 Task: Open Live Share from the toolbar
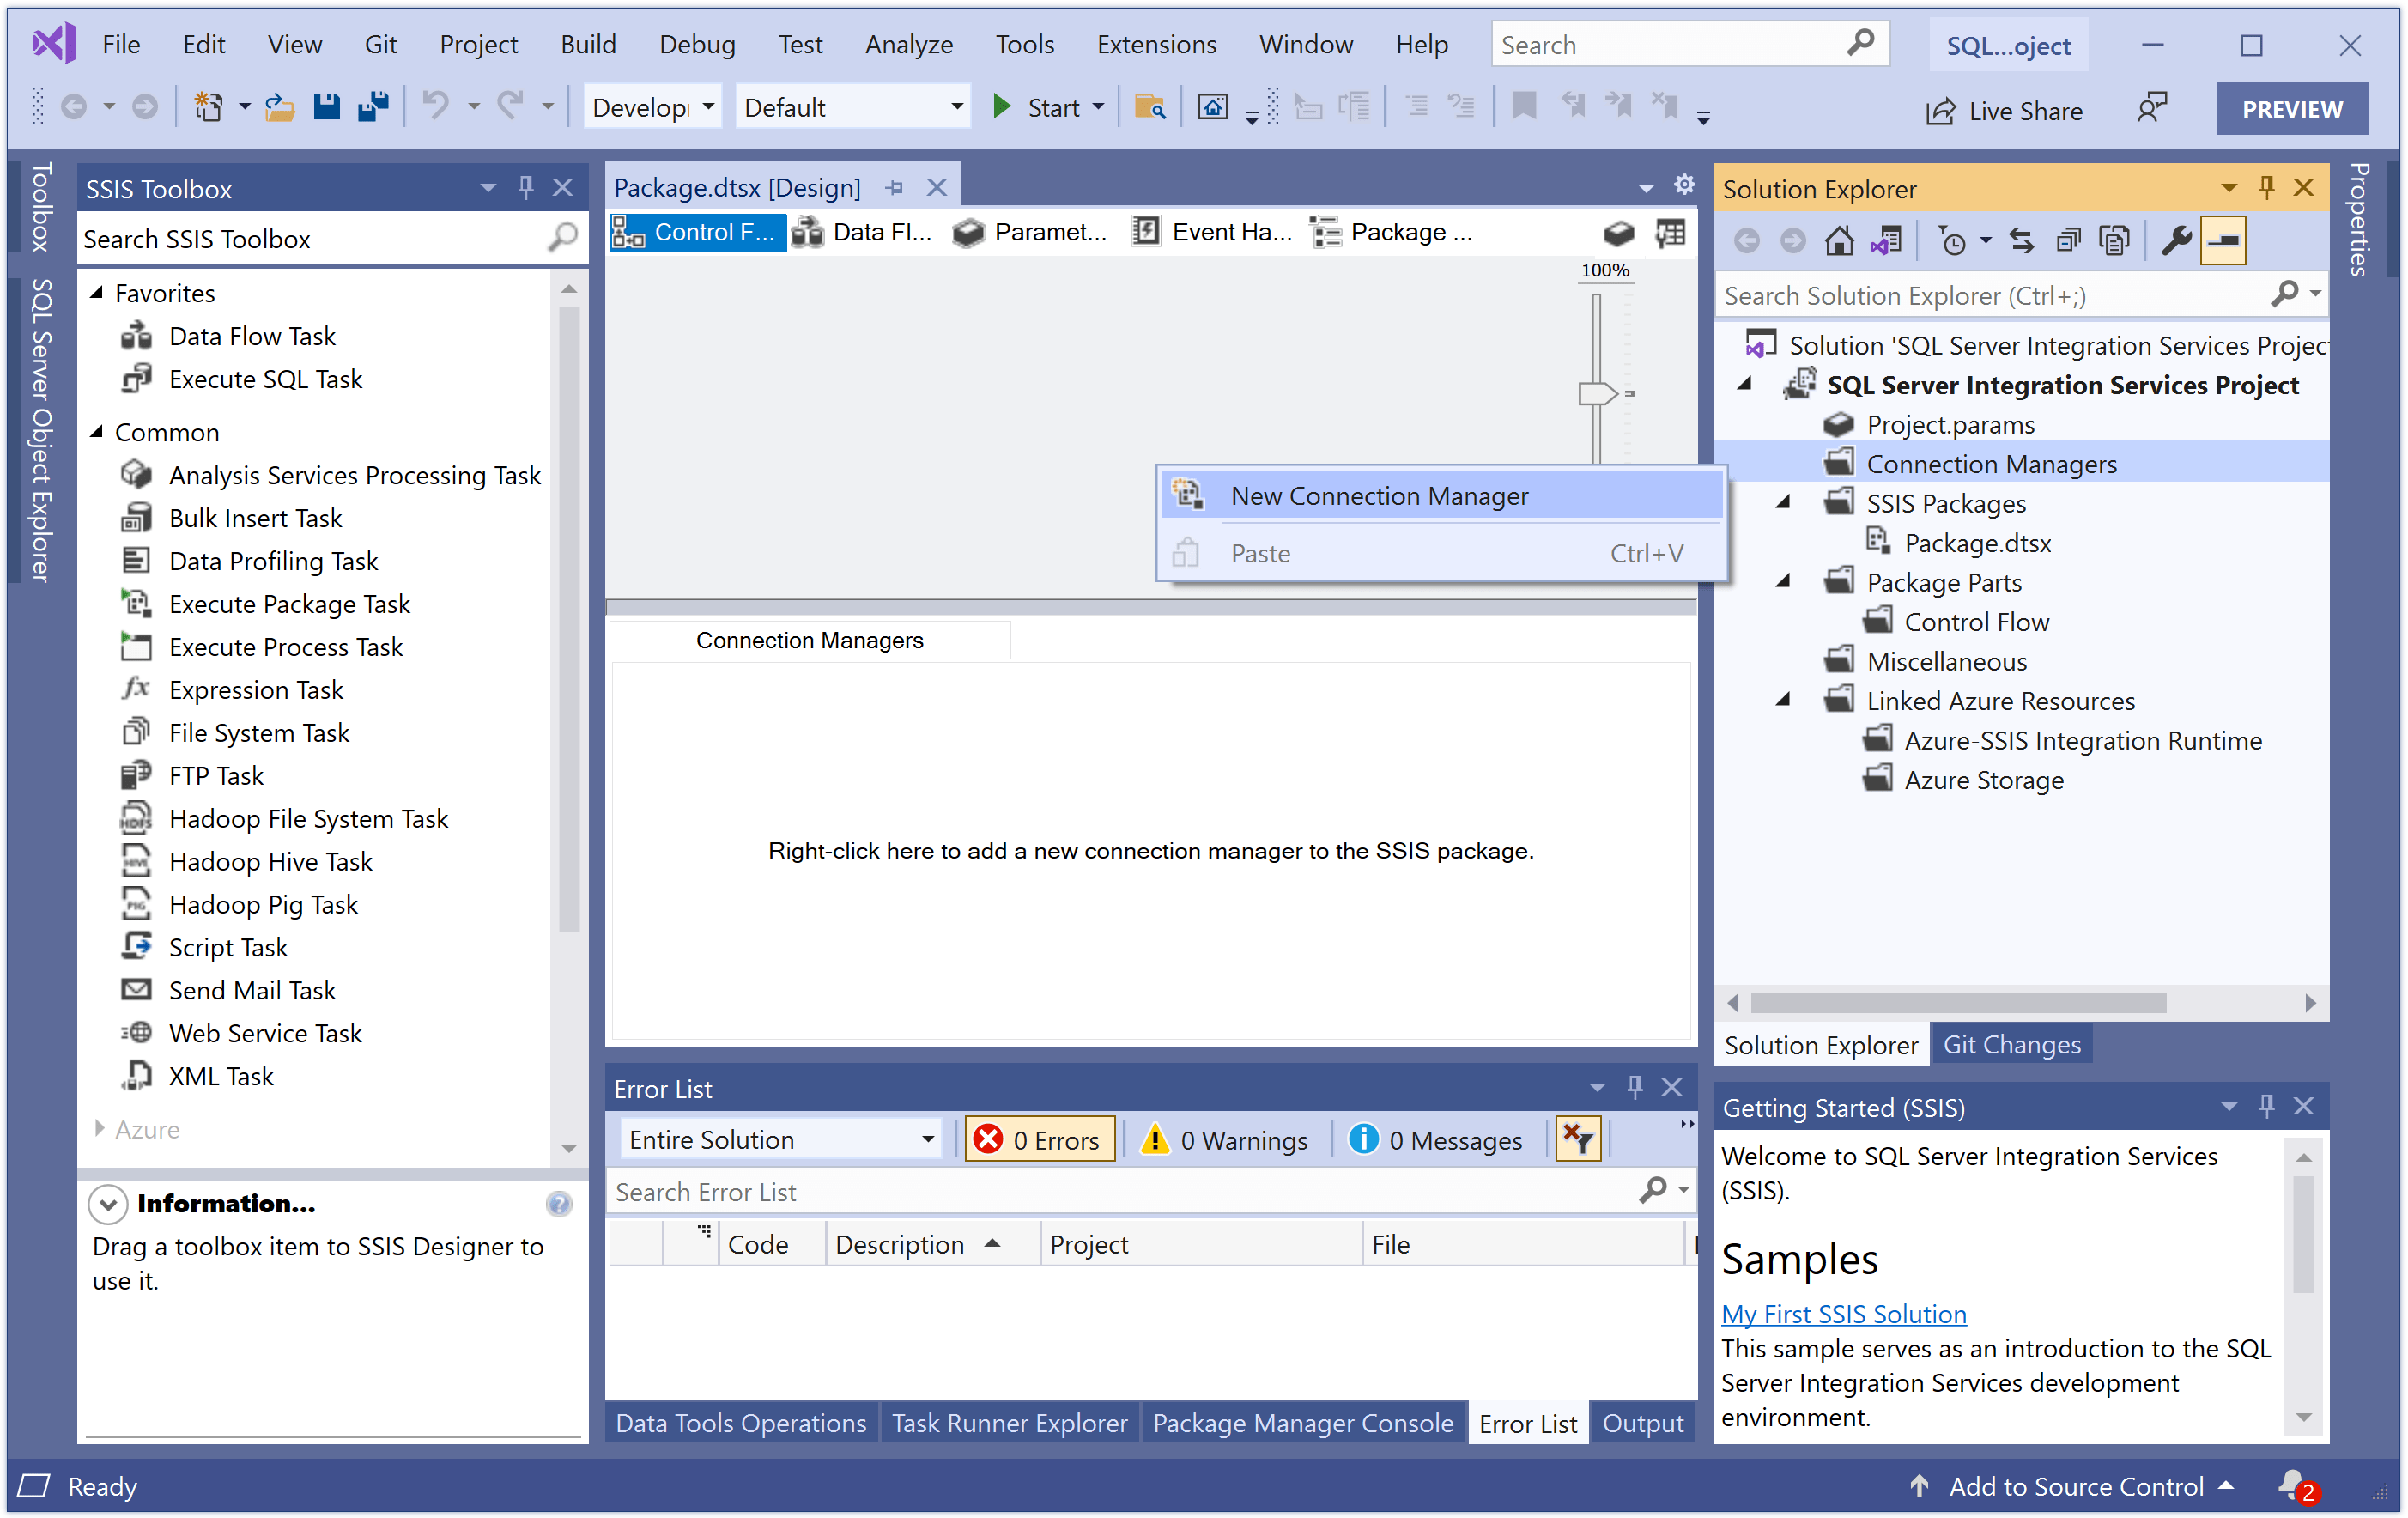tap(2003, 110)
